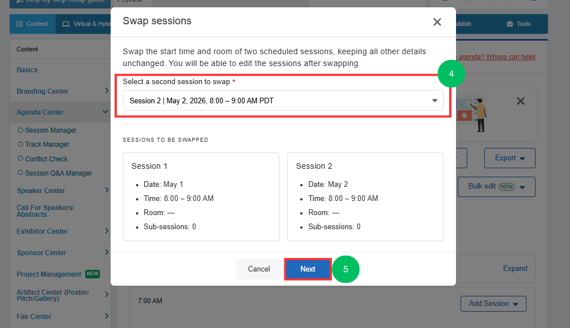Click the Tools briefcase icon
570x328 pixels.
coord(510,24)
